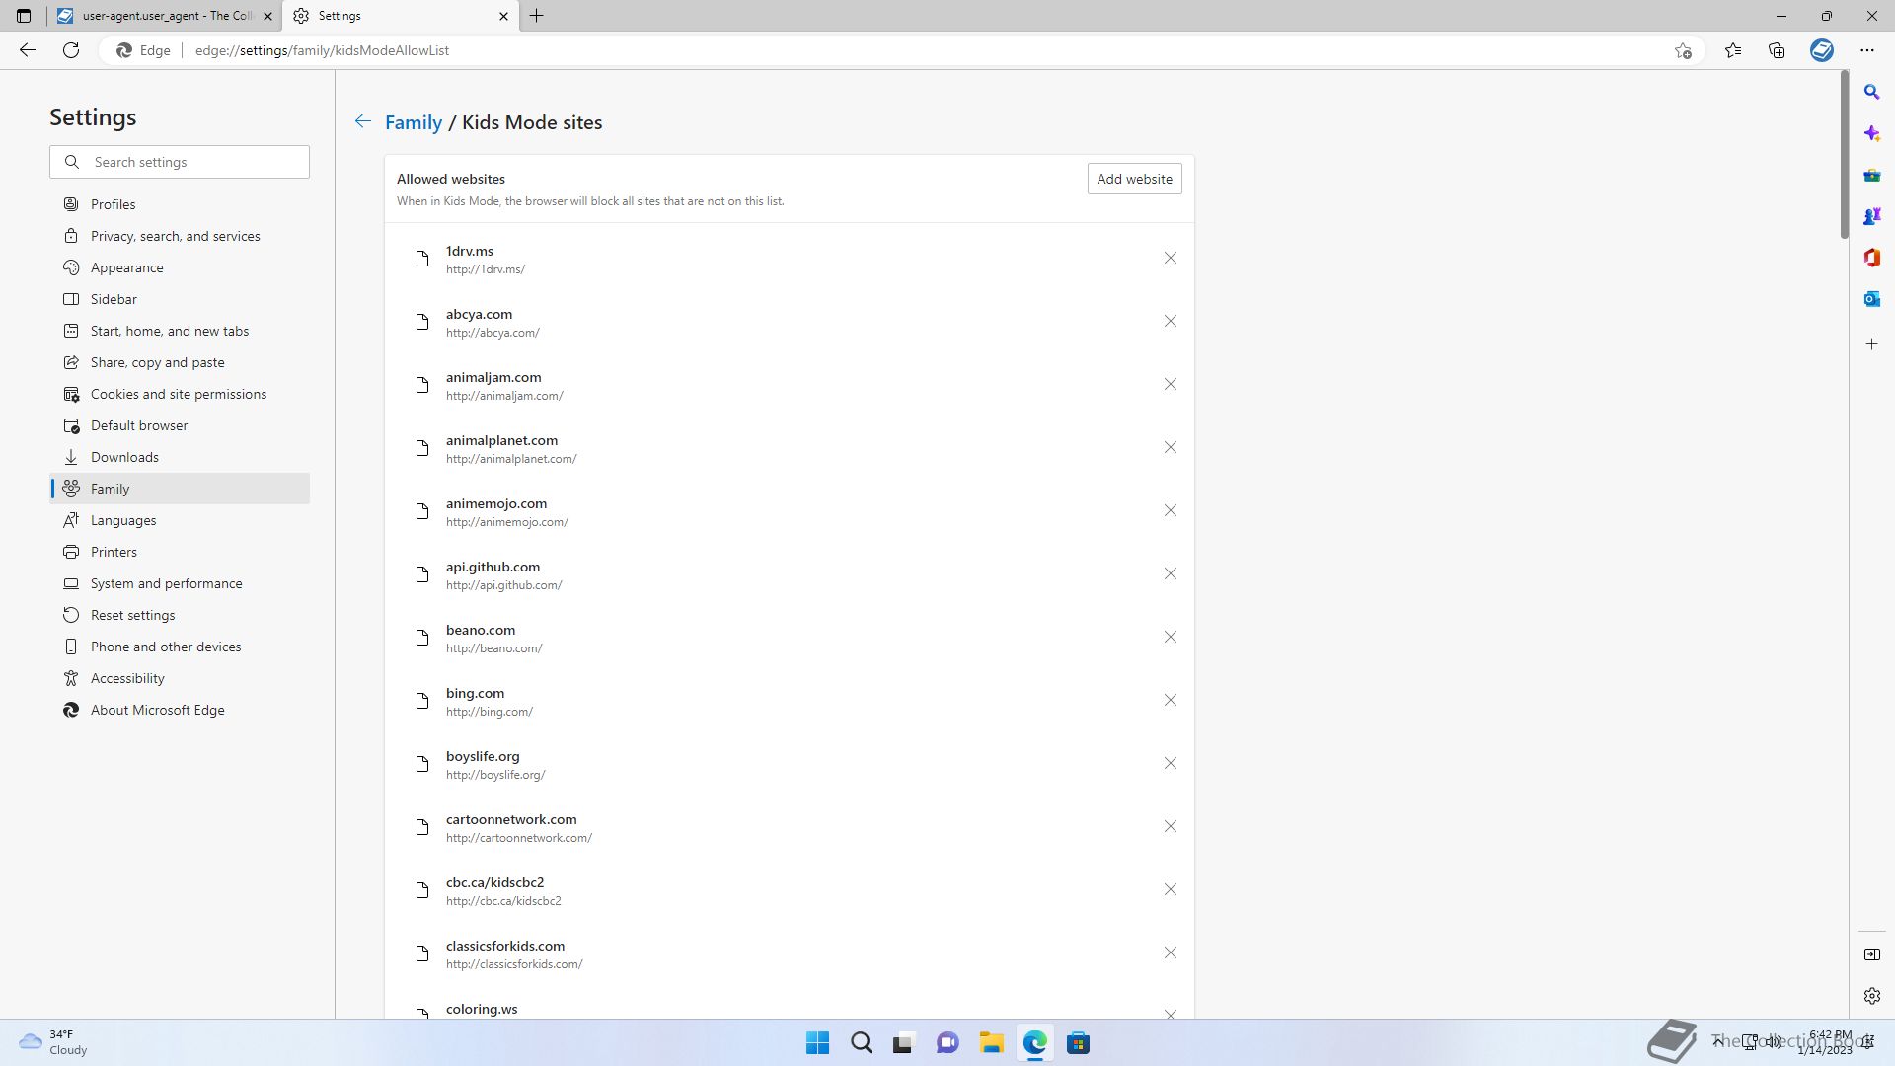Open sidebar settings gear at bottom
1895x1066 pixels.
pyautogui.click(x=1871, y=996)
